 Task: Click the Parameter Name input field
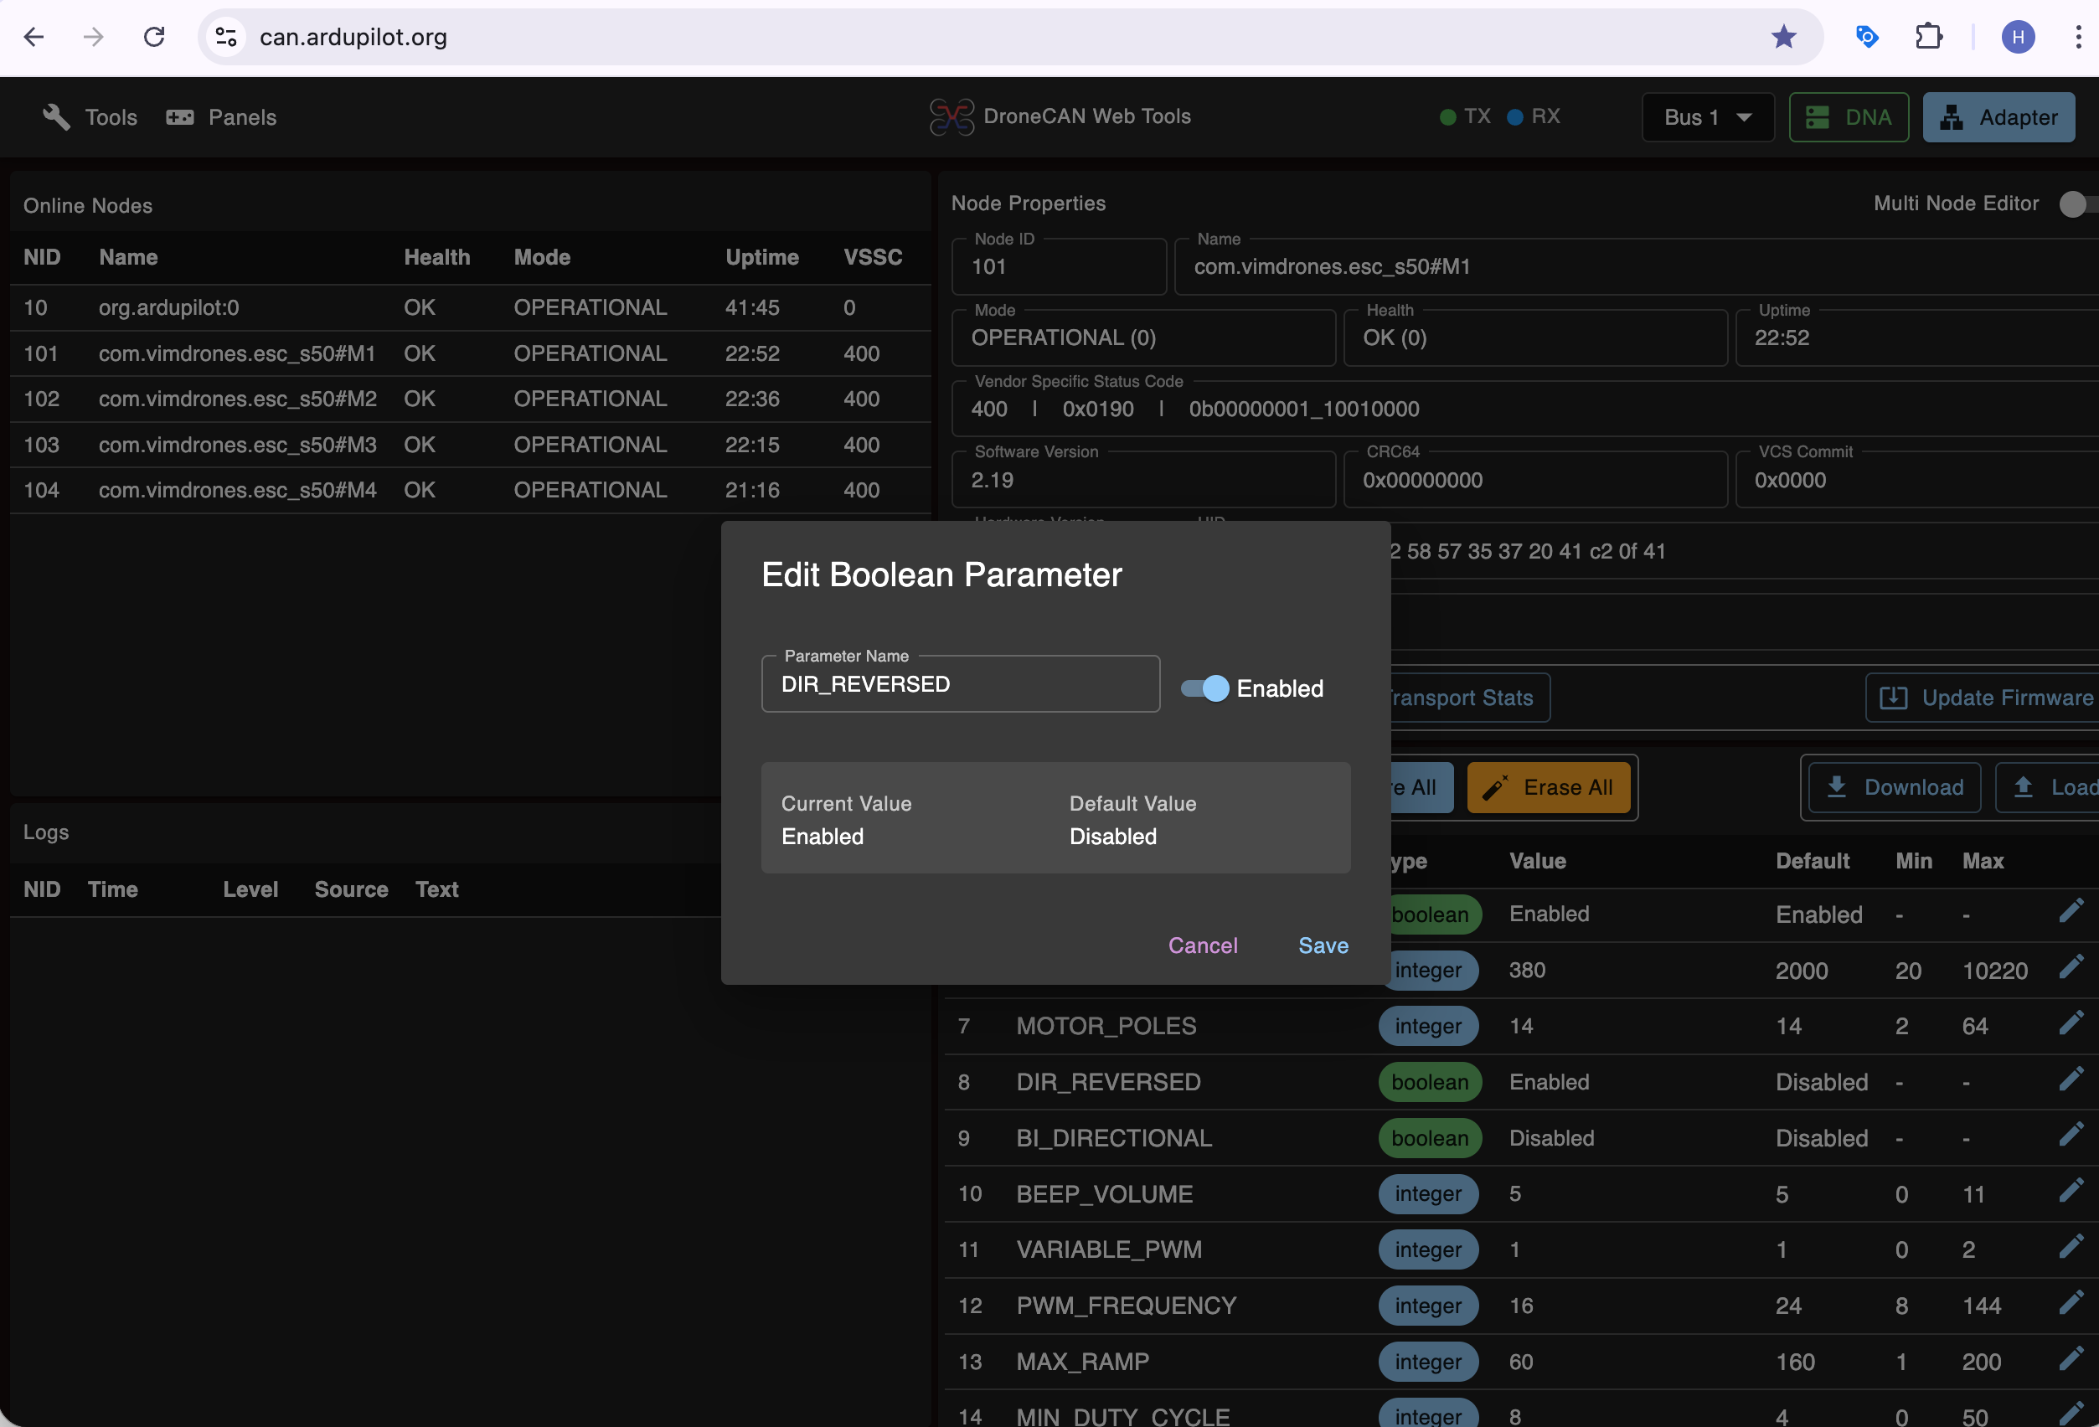click(960, 684)
